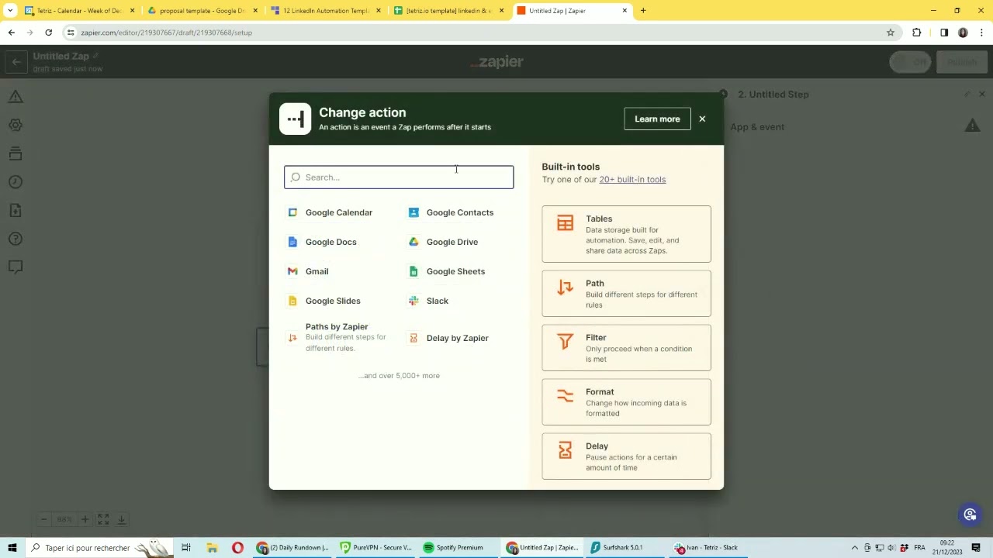The width and height of the screenshot is (993, 558).
Task: Open the details file icon in sidebar
Action: pyautogui.click(x=16, y=211)
